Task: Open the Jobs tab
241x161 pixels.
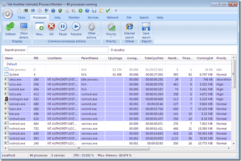Action: (x=57, y=18)
